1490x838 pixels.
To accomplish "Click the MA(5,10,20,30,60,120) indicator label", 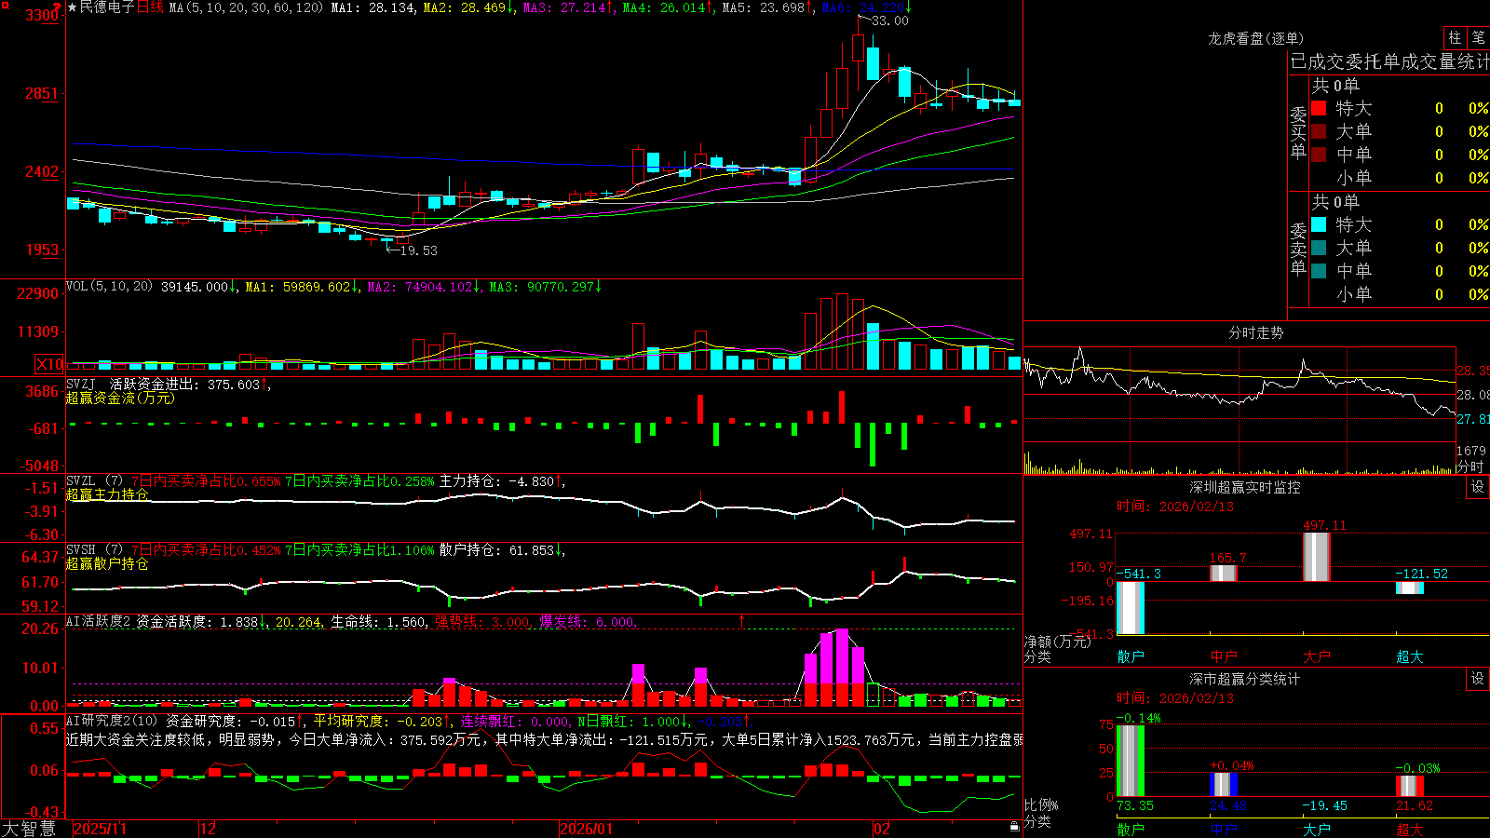I will pyautogui.click(x=246, y=7).
